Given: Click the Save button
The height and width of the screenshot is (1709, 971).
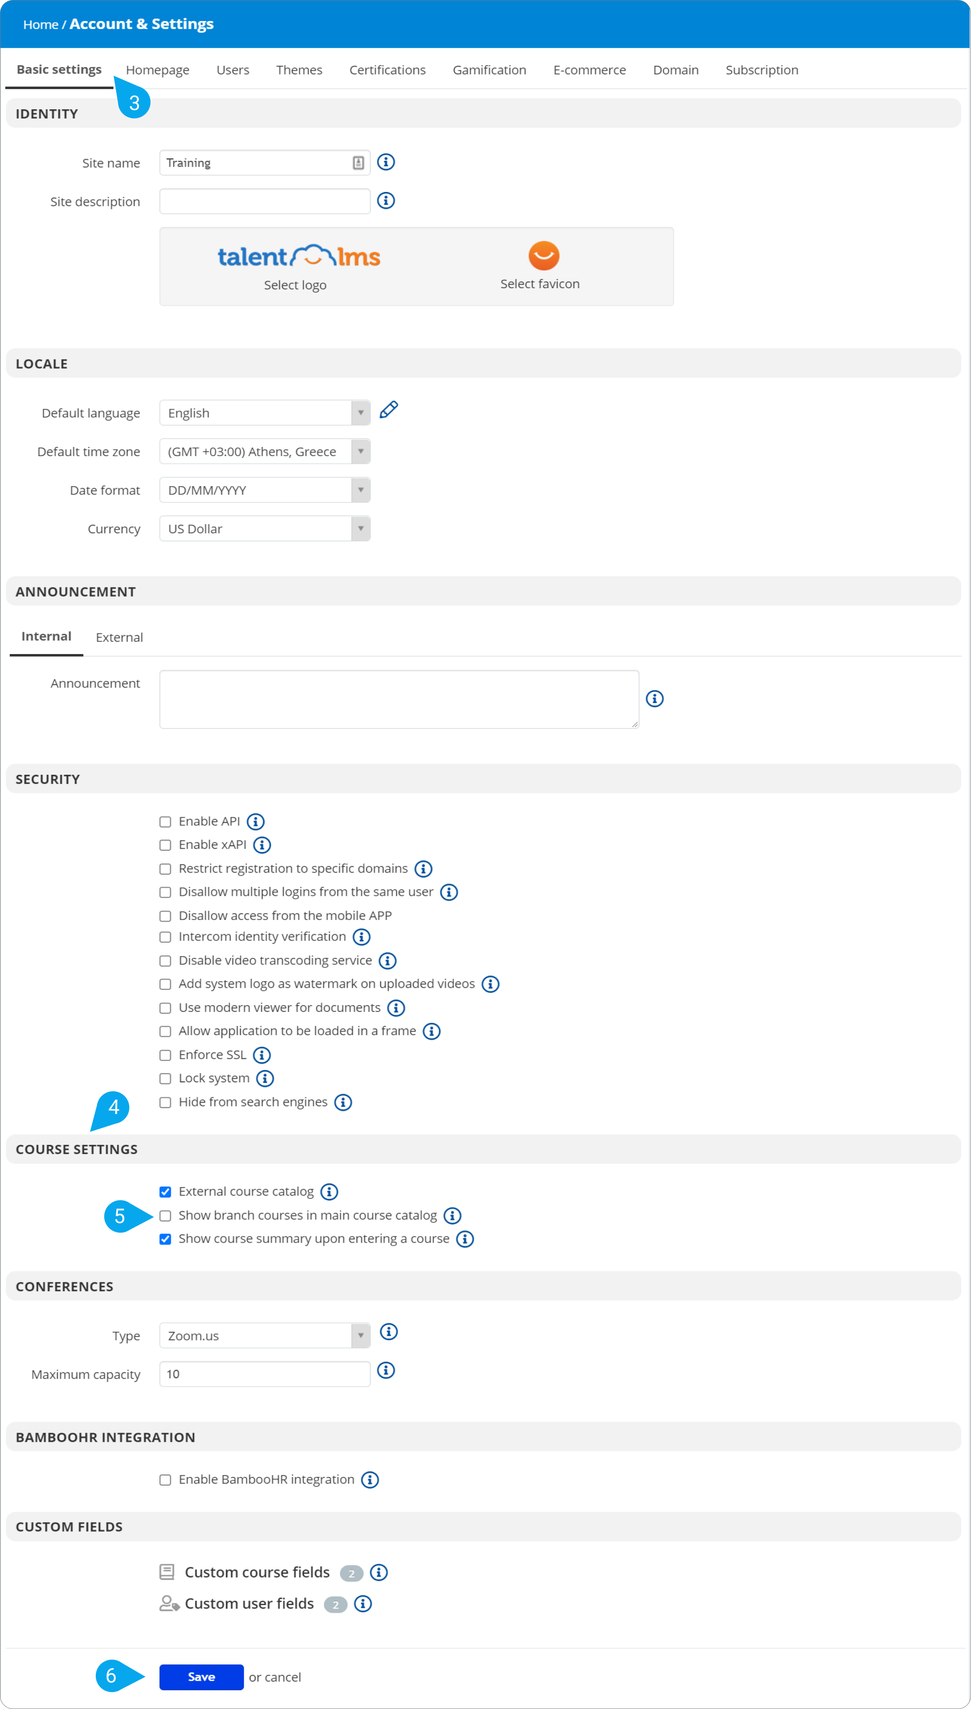Looking at the screenshot, I should 201,1677.
